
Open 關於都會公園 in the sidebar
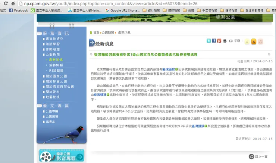click(x=56, y=81)
